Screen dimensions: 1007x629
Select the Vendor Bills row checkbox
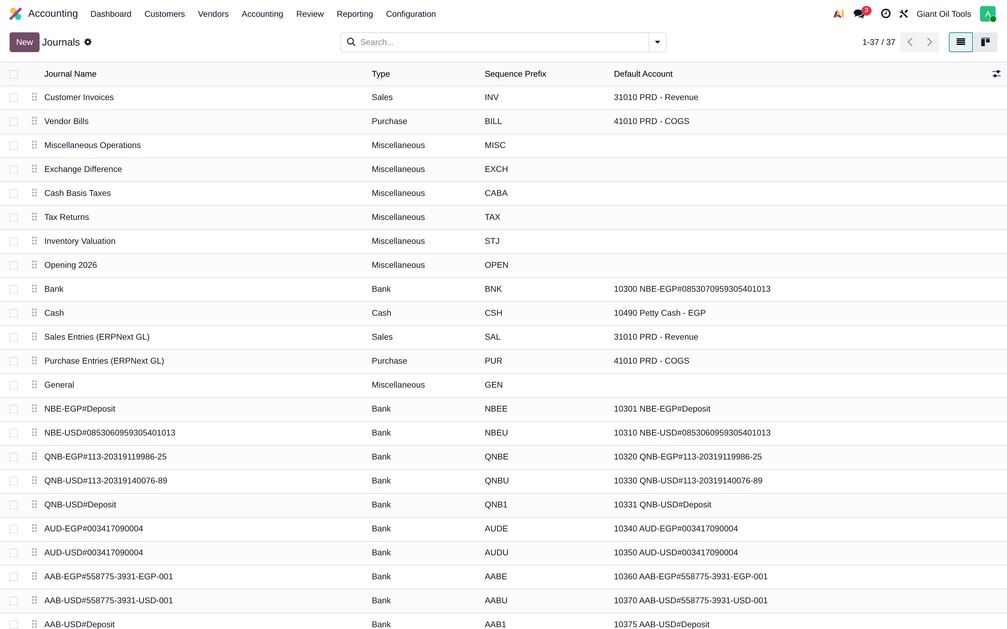point(14,122)
